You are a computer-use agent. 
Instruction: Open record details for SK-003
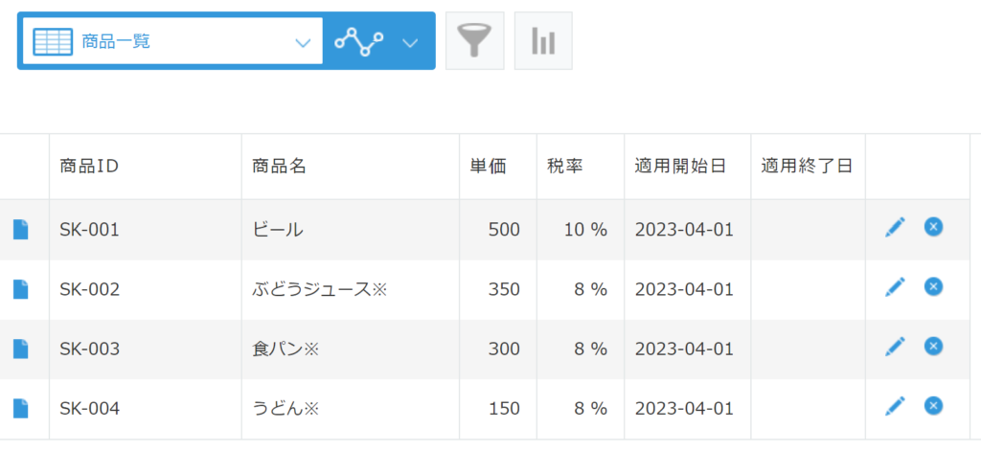tap(21, 350)
